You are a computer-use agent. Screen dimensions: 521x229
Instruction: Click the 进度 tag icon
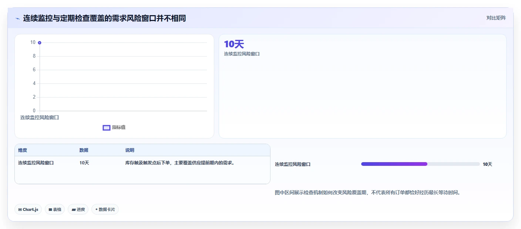coord(74,209)
